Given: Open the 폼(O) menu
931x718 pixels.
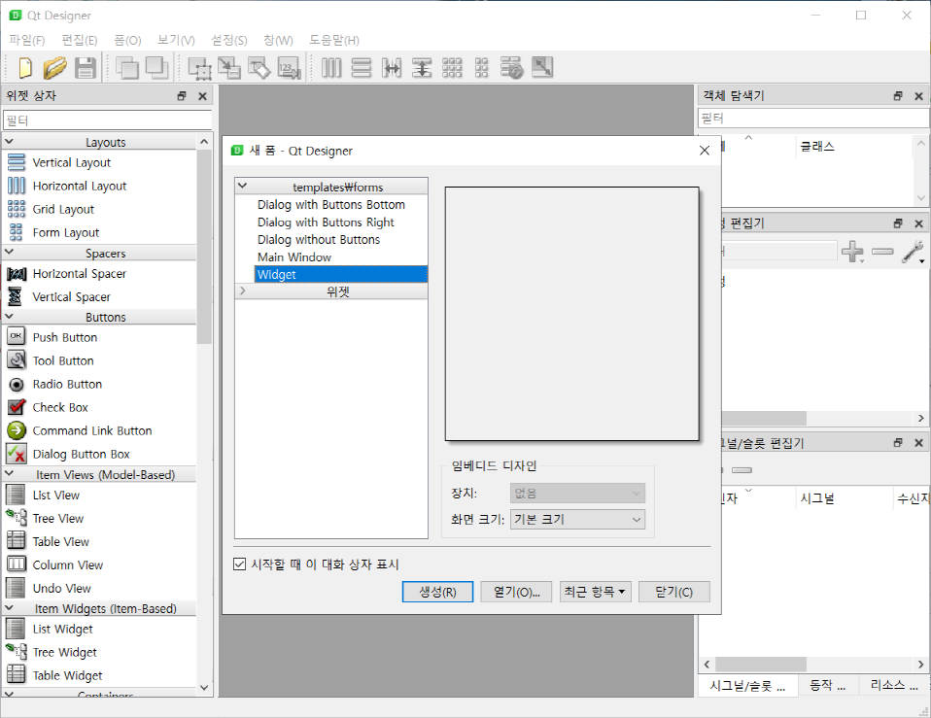Looking at the screenshot, I should tap(127, 40).
